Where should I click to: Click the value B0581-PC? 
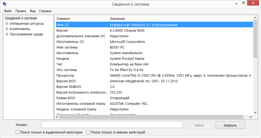117,47
